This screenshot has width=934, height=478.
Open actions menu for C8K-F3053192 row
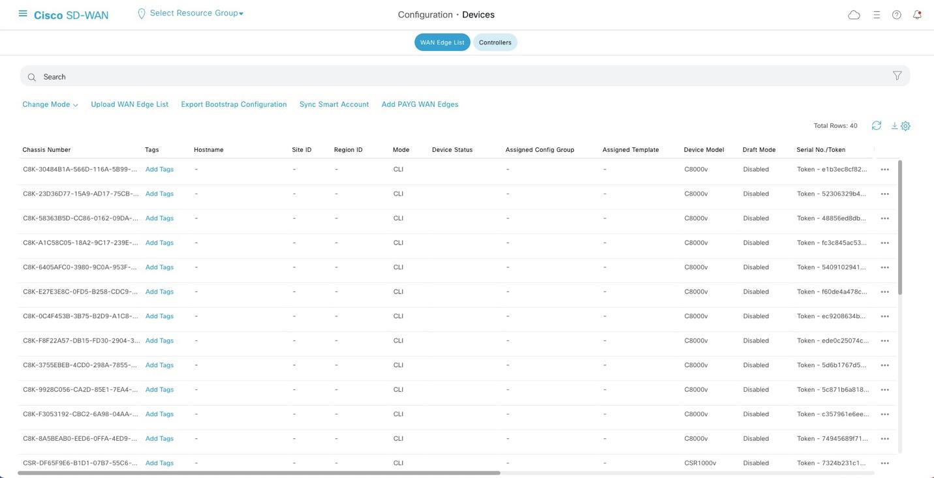(x=884, y=414)
